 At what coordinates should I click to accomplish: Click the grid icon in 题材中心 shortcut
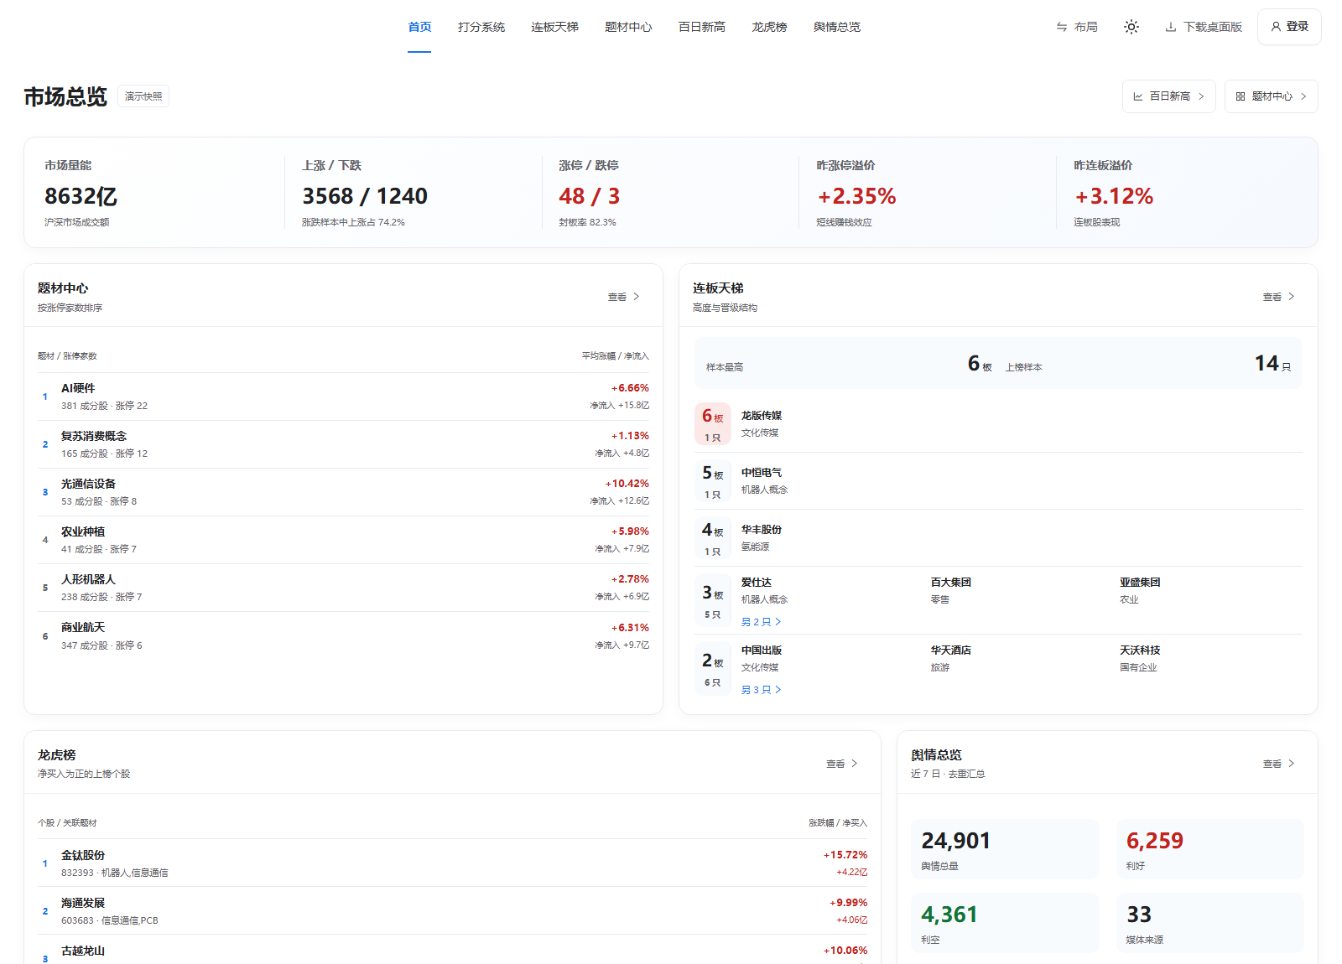coord(1241,96)
